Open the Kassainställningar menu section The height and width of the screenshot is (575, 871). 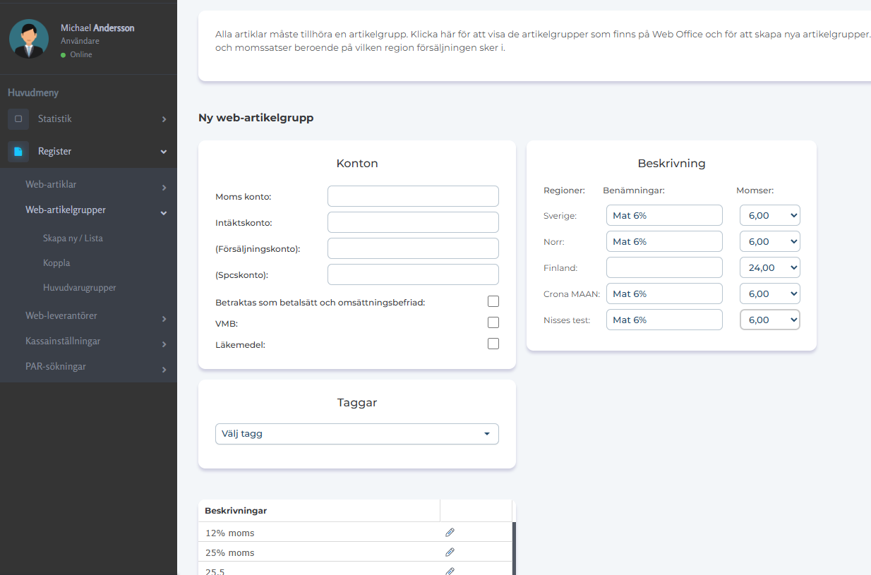(63, 341)
